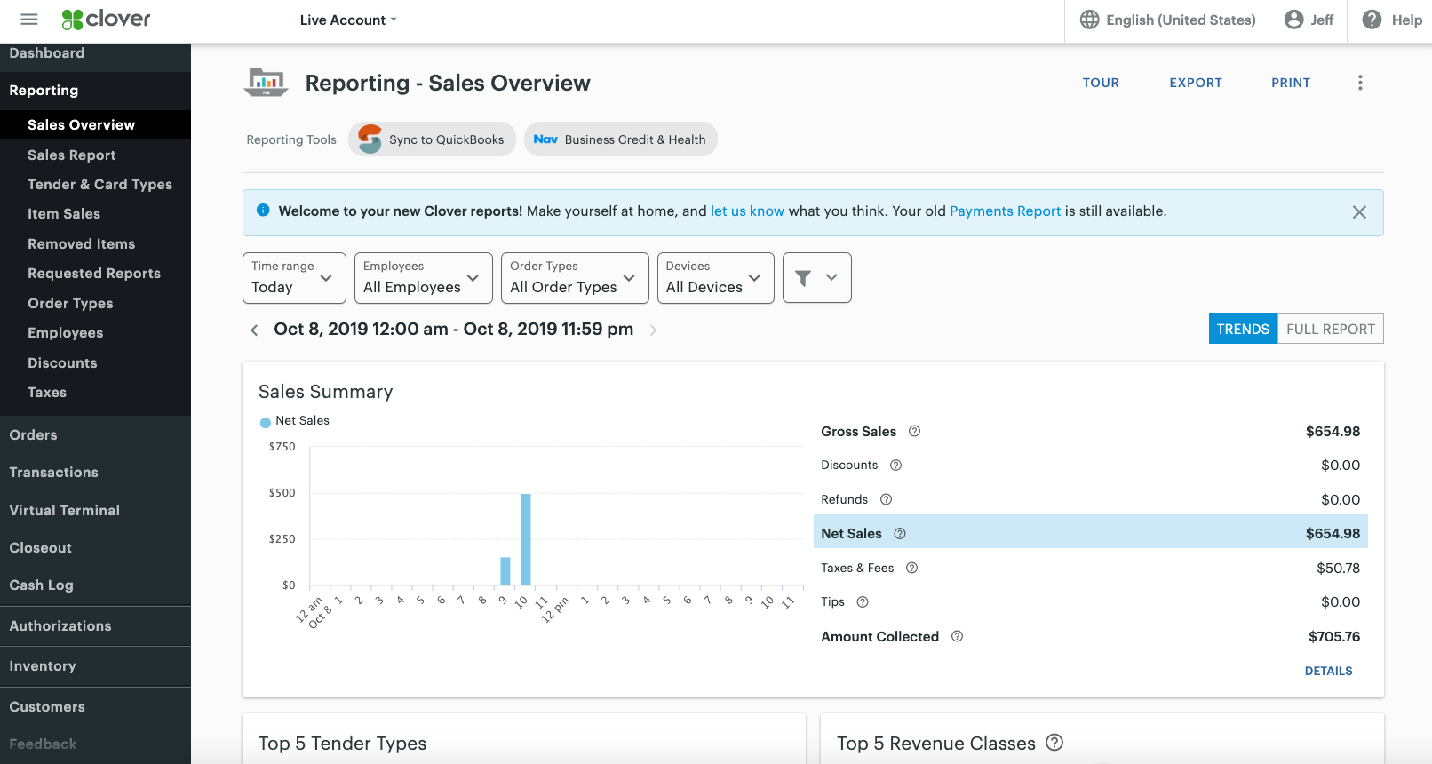
Task: Click the Gross Sales help icon
Action: (x=914, y=432)
